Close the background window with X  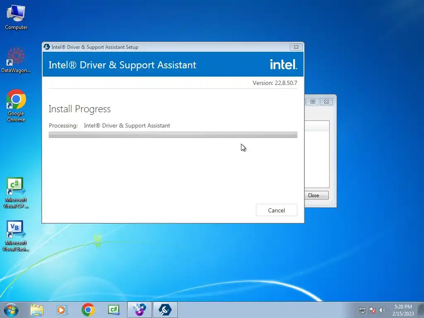pos(326,102)
